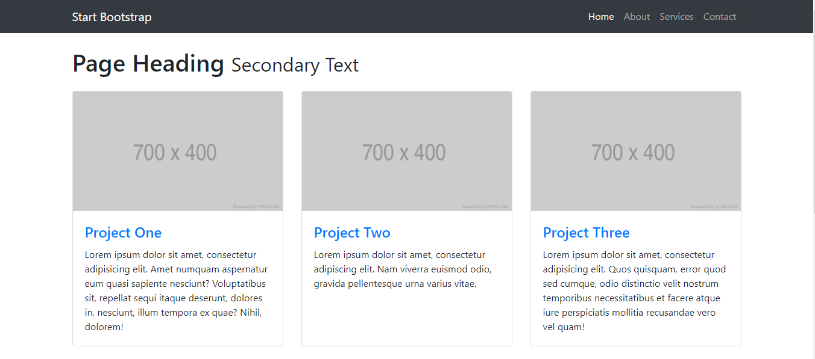Click the Project Three placeholder image

(x=636, y=151)
